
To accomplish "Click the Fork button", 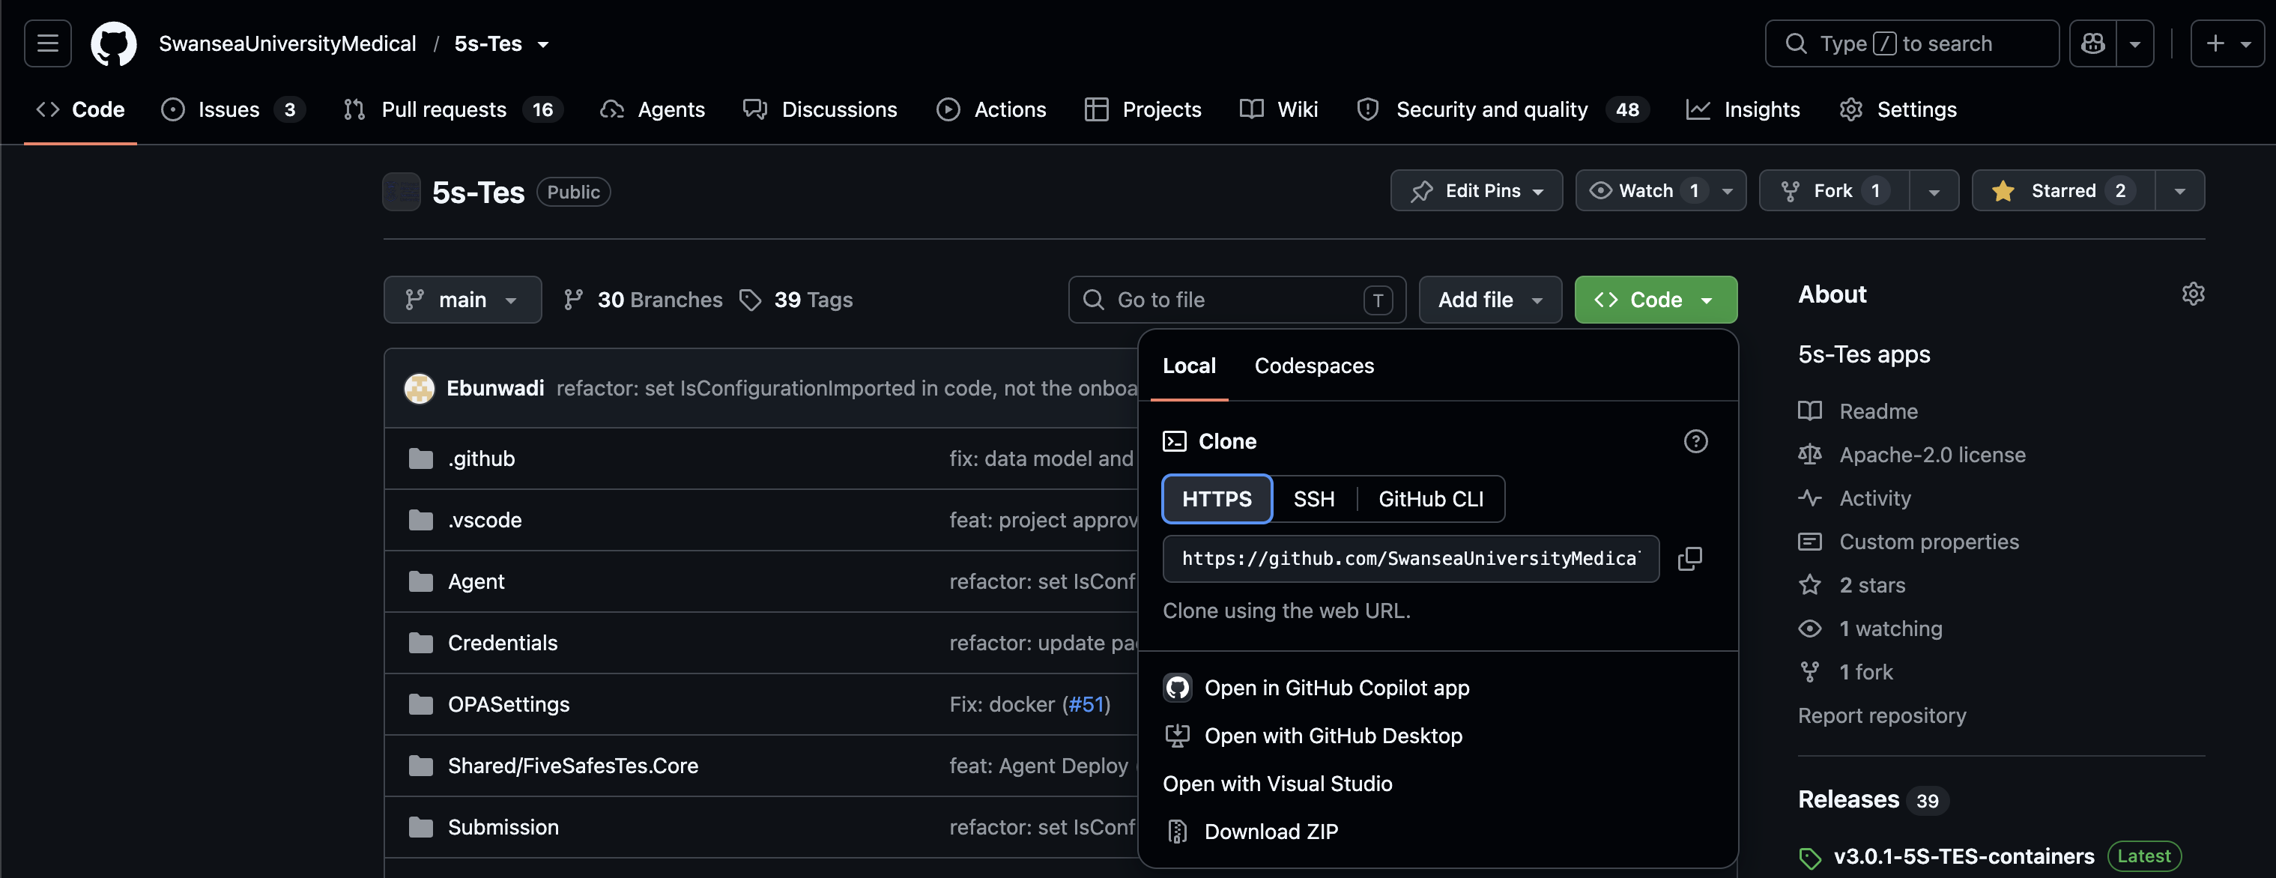I will (x=1834, y=191).
